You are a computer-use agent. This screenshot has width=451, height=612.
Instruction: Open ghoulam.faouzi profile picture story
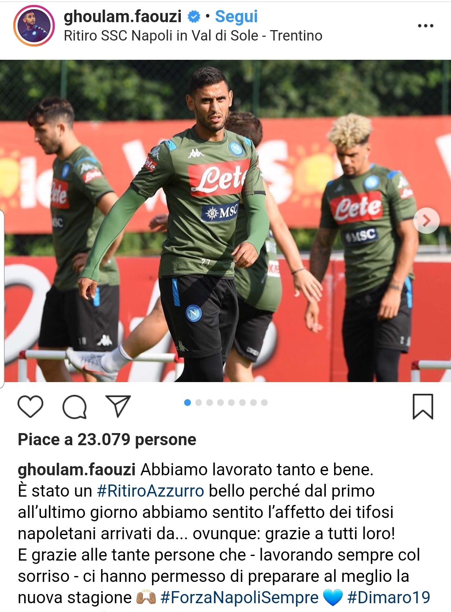[x=34, y=26]
